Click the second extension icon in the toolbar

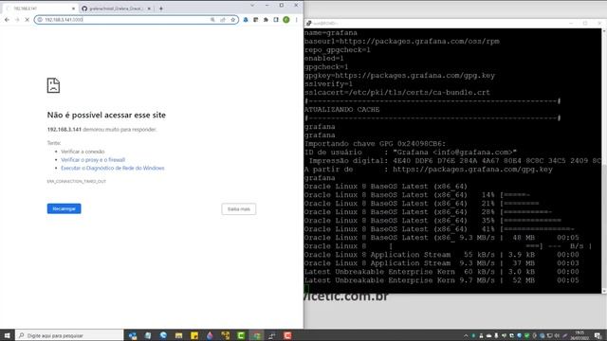(x=256, y=20)
